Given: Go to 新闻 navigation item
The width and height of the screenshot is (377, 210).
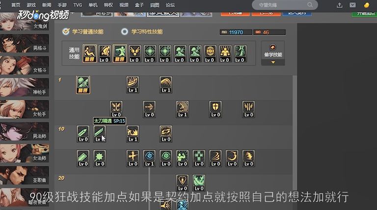Looking at the screenshot, I should tap(47, 5).
